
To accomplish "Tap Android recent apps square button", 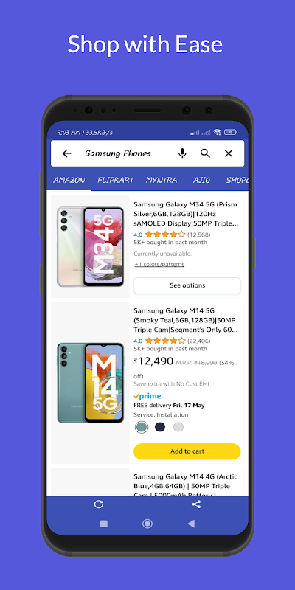I will (x=104, y=524).
